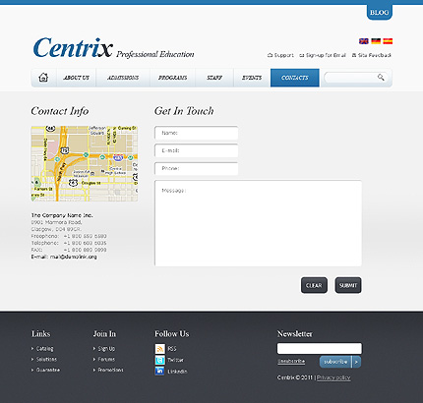Follow the Unsubscribe link
This screenshot has height=403, width=423.
pyautogui.click(x=291, y=361)
